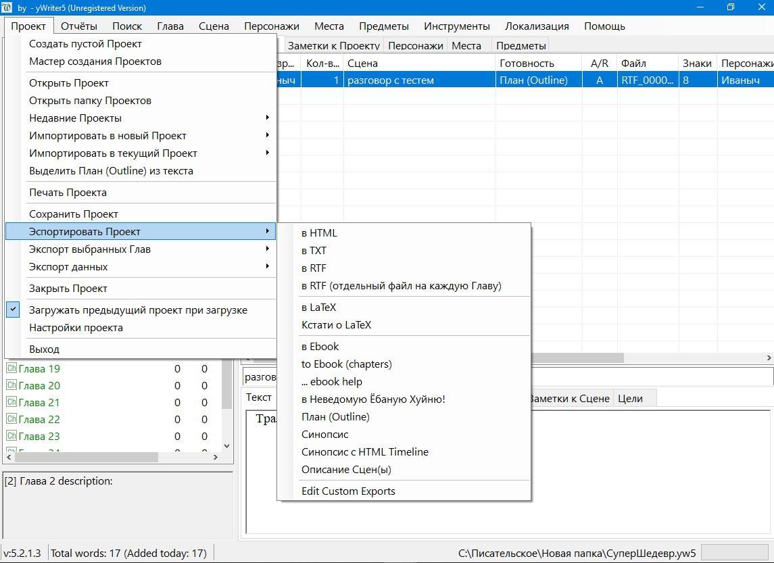Viewport: 774px width, 563px height.
Task: Click the chapter icon beside Глава 21
Action: [x=11, y=402]
